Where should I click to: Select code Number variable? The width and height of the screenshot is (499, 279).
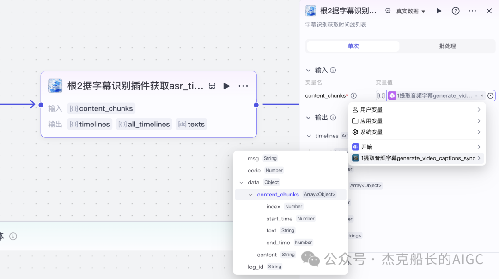pos(291,170)
